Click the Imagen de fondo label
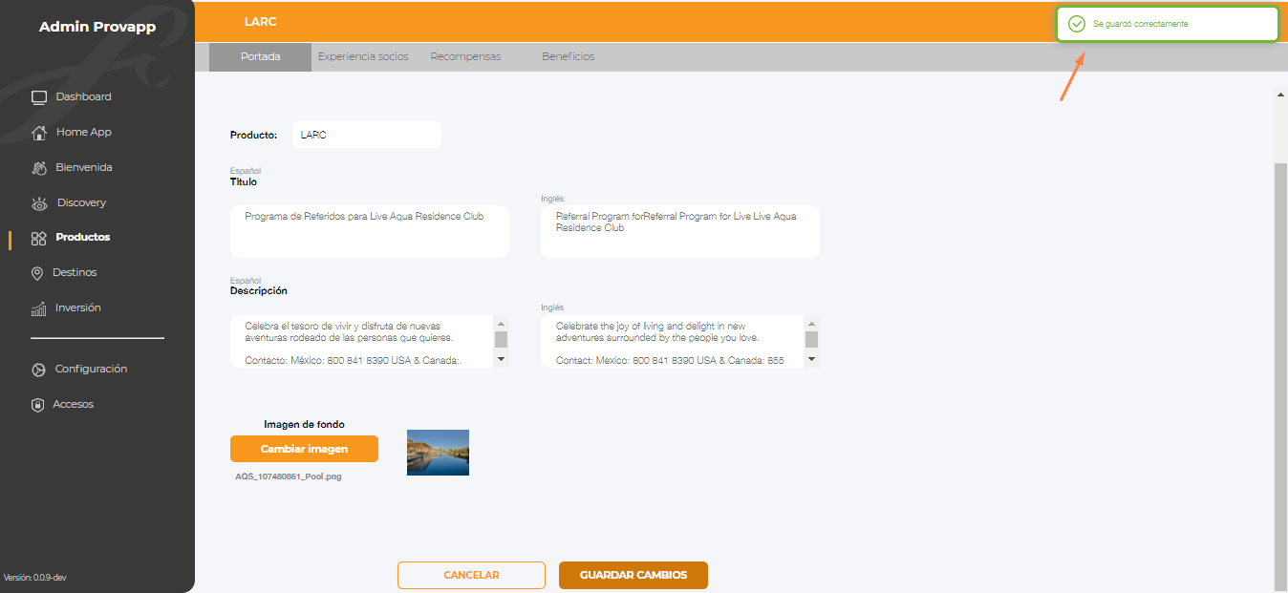This screenshot has height=593, width=1288. [304, 424]
